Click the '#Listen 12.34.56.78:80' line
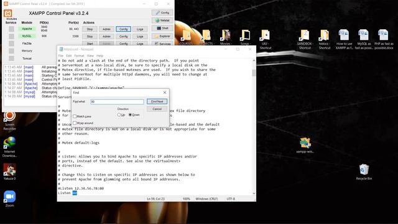Screen dimensions: 398x224 pyautogui.click(x=81, y=189)
